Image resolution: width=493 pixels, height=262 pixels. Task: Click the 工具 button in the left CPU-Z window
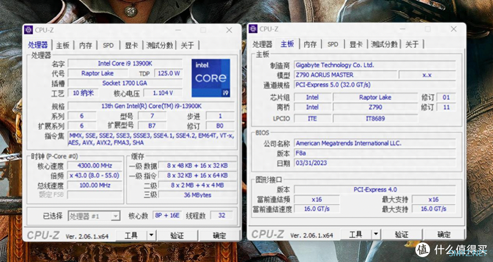coord(131,235)
